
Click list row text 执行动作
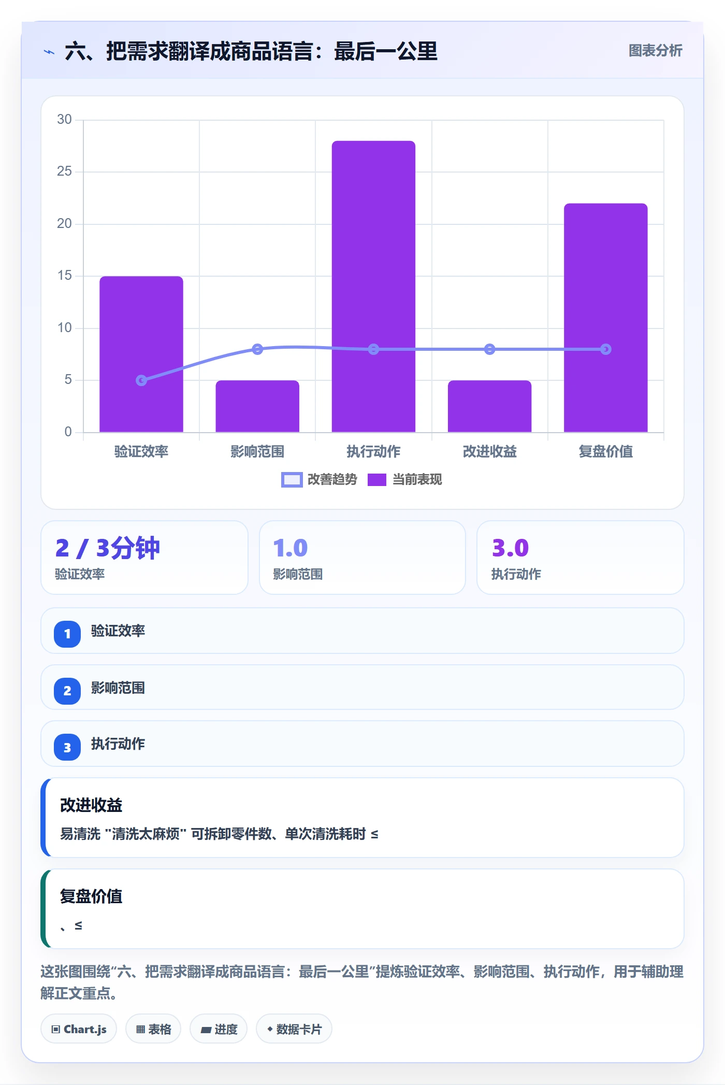pos(118,744)
